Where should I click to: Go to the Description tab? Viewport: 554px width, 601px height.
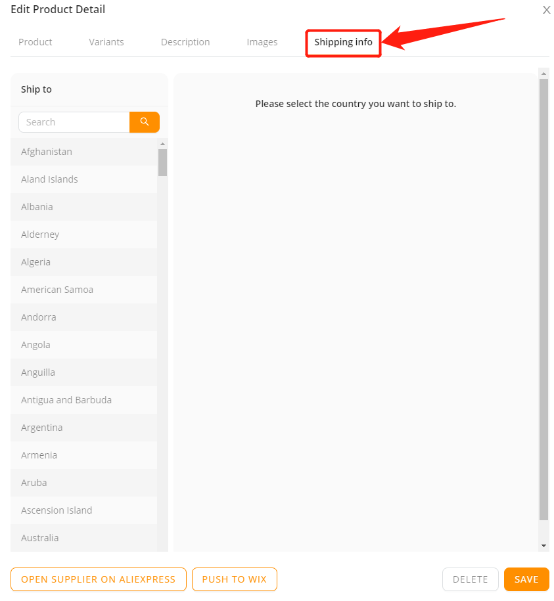pos(185,42)
